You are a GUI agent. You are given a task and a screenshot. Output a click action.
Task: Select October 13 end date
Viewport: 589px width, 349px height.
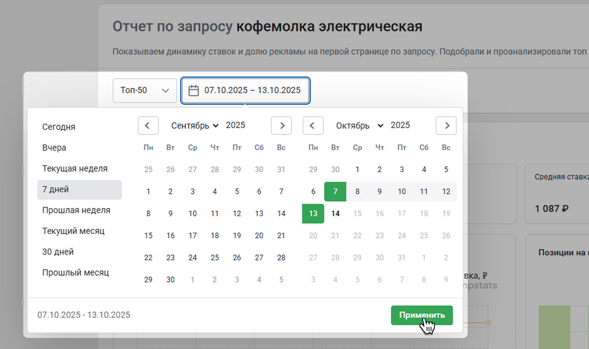(x=313, y=214)
